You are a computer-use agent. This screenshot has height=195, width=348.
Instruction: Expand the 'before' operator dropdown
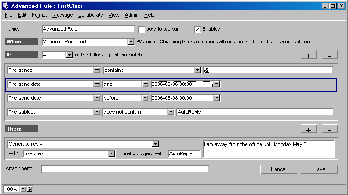145,98
